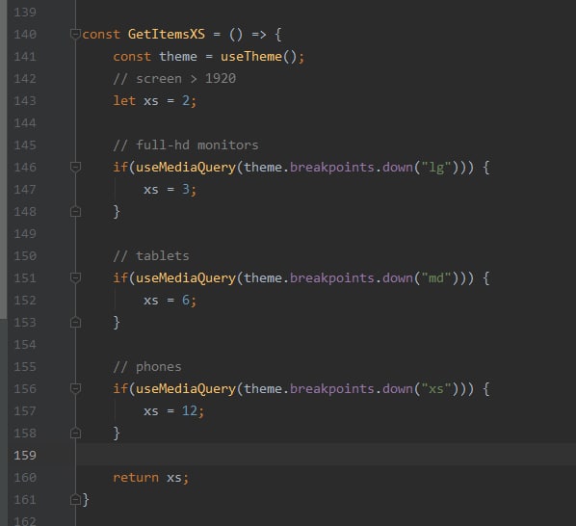Click the let keyword on line 143
The image size is (576, 526).
click(x=124, y=100)
